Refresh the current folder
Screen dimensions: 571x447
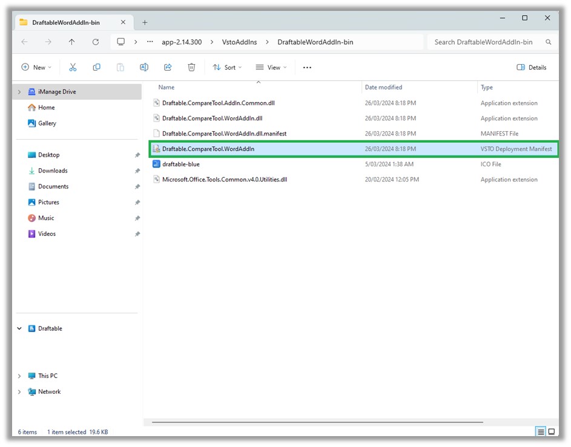tap(96, 42)
